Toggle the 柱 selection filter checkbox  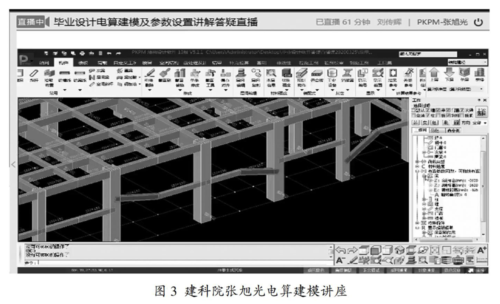point(428,115)
